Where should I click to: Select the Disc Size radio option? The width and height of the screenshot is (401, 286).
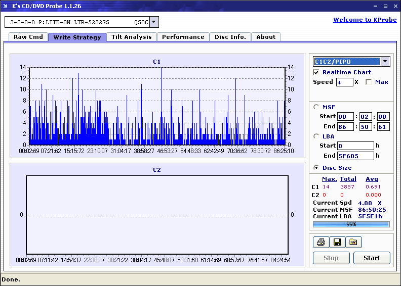coord(316,168)
